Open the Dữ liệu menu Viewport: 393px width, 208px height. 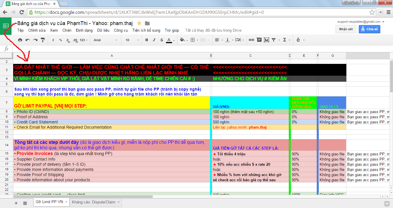[103, 30]
